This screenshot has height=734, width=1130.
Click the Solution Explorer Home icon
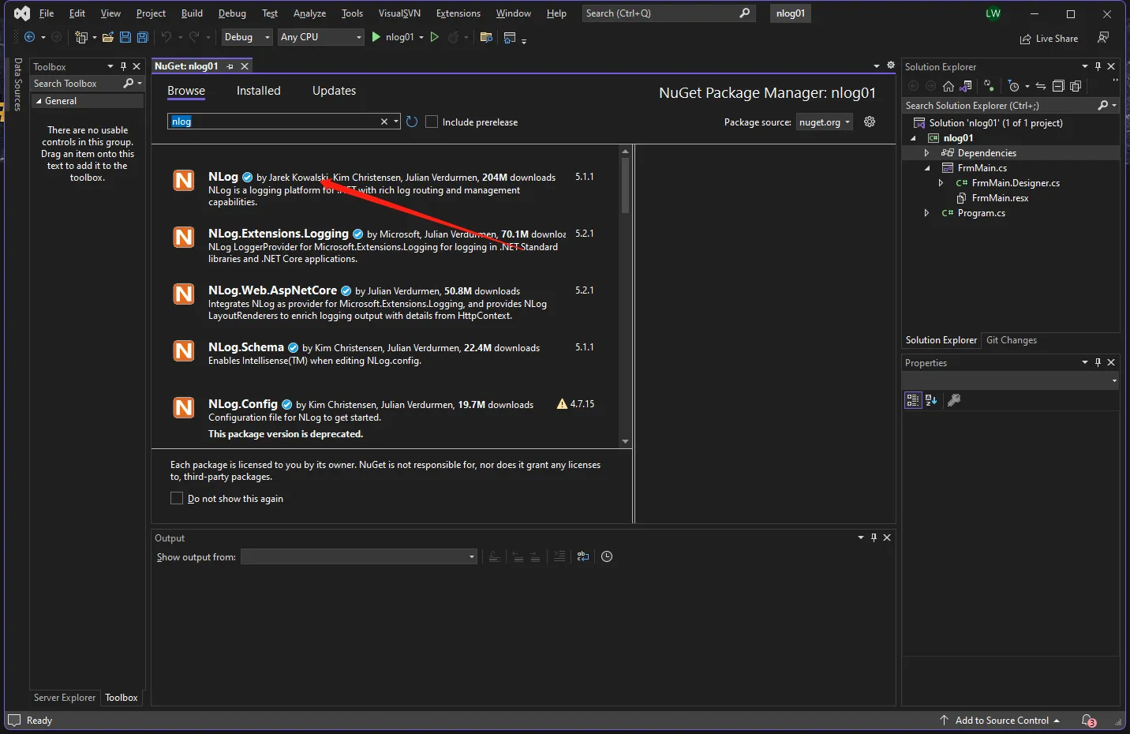949,86
